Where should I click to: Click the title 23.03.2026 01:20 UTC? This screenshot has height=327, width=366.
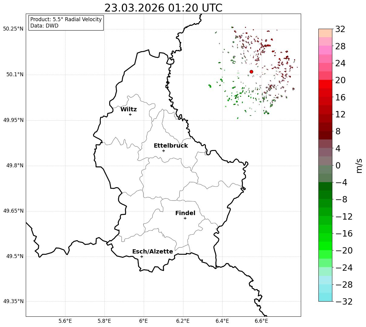(163, 8)
